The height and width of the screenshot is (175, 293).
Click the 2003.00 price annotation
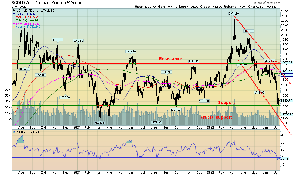(248, 31)
